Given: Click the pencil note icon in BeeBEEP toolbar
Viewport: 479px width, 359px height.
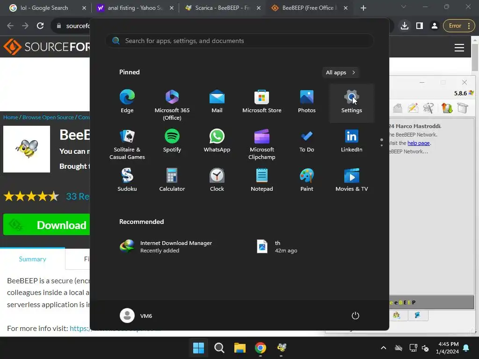Looking at the screenshot, I should point(413,108).
